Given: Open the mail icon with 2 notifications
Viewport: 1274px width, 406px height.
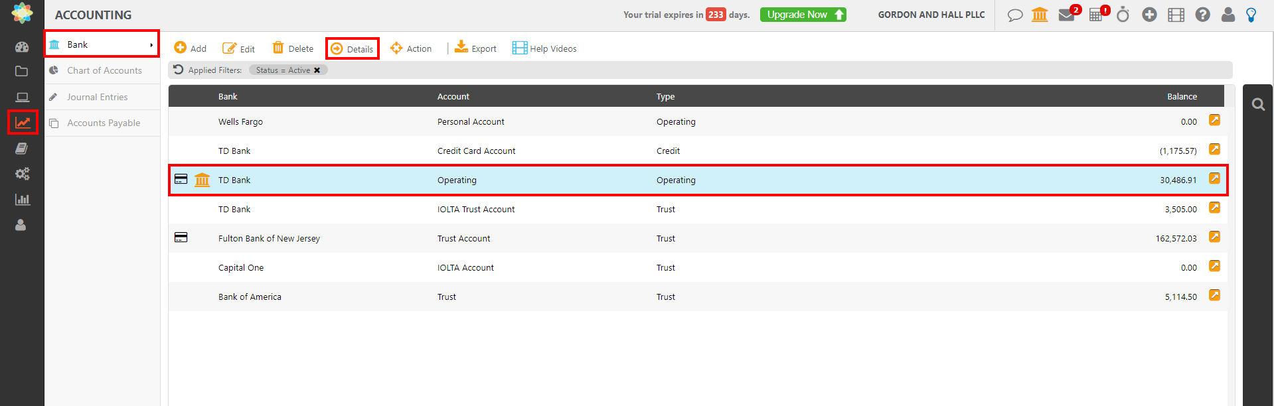Looking at the screenshot, I should point(1067,15).
